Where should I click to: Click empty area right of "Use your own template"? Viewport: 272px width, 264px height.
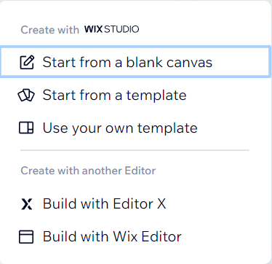pos(233,128)
